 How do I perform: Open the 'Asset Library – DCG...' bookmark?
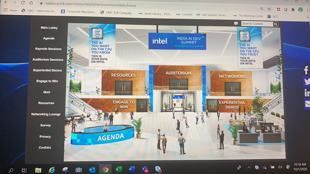[155, 14]
